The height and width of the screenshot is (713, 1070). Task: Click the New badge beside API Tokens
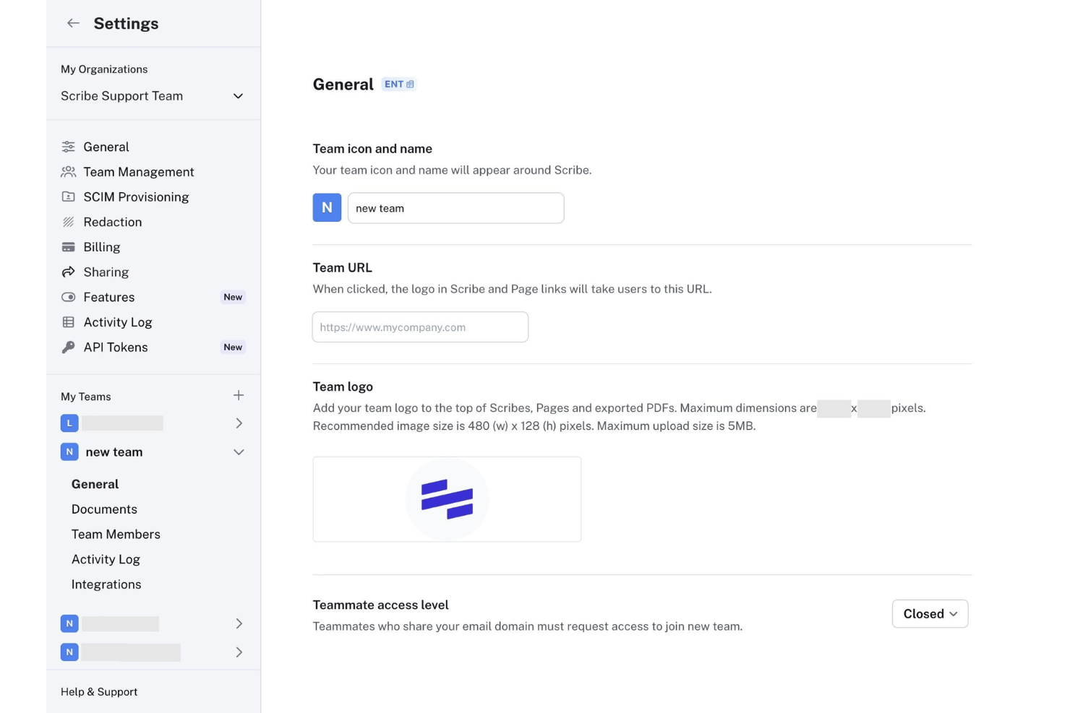point(233,347)
